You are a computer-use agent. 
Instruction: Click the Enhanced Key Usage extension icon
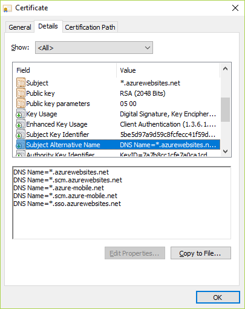point(21,124)
